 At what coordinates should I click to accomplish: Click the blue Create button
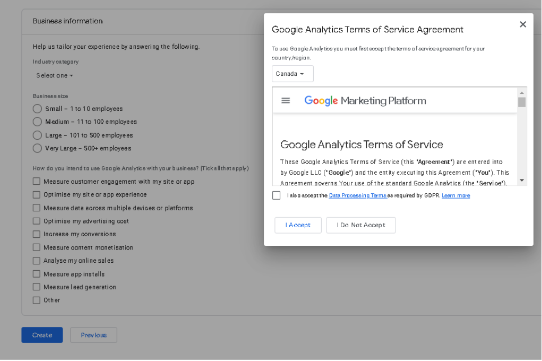(x=42, y=335)
